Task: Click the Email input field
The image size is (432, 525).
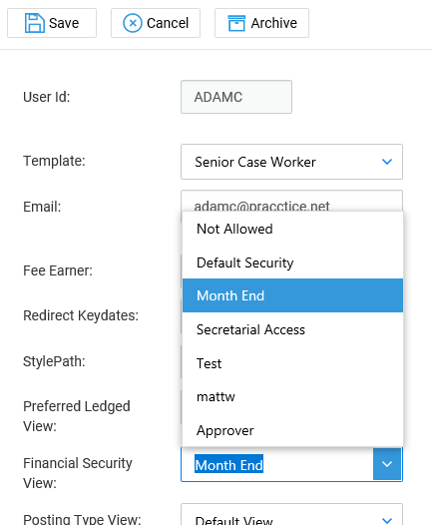Action: tap(291, 201)
